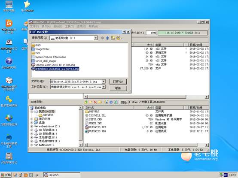Select the ImageWriter folder
This screenshot has width=238, height=178.
tap(40, 49)
